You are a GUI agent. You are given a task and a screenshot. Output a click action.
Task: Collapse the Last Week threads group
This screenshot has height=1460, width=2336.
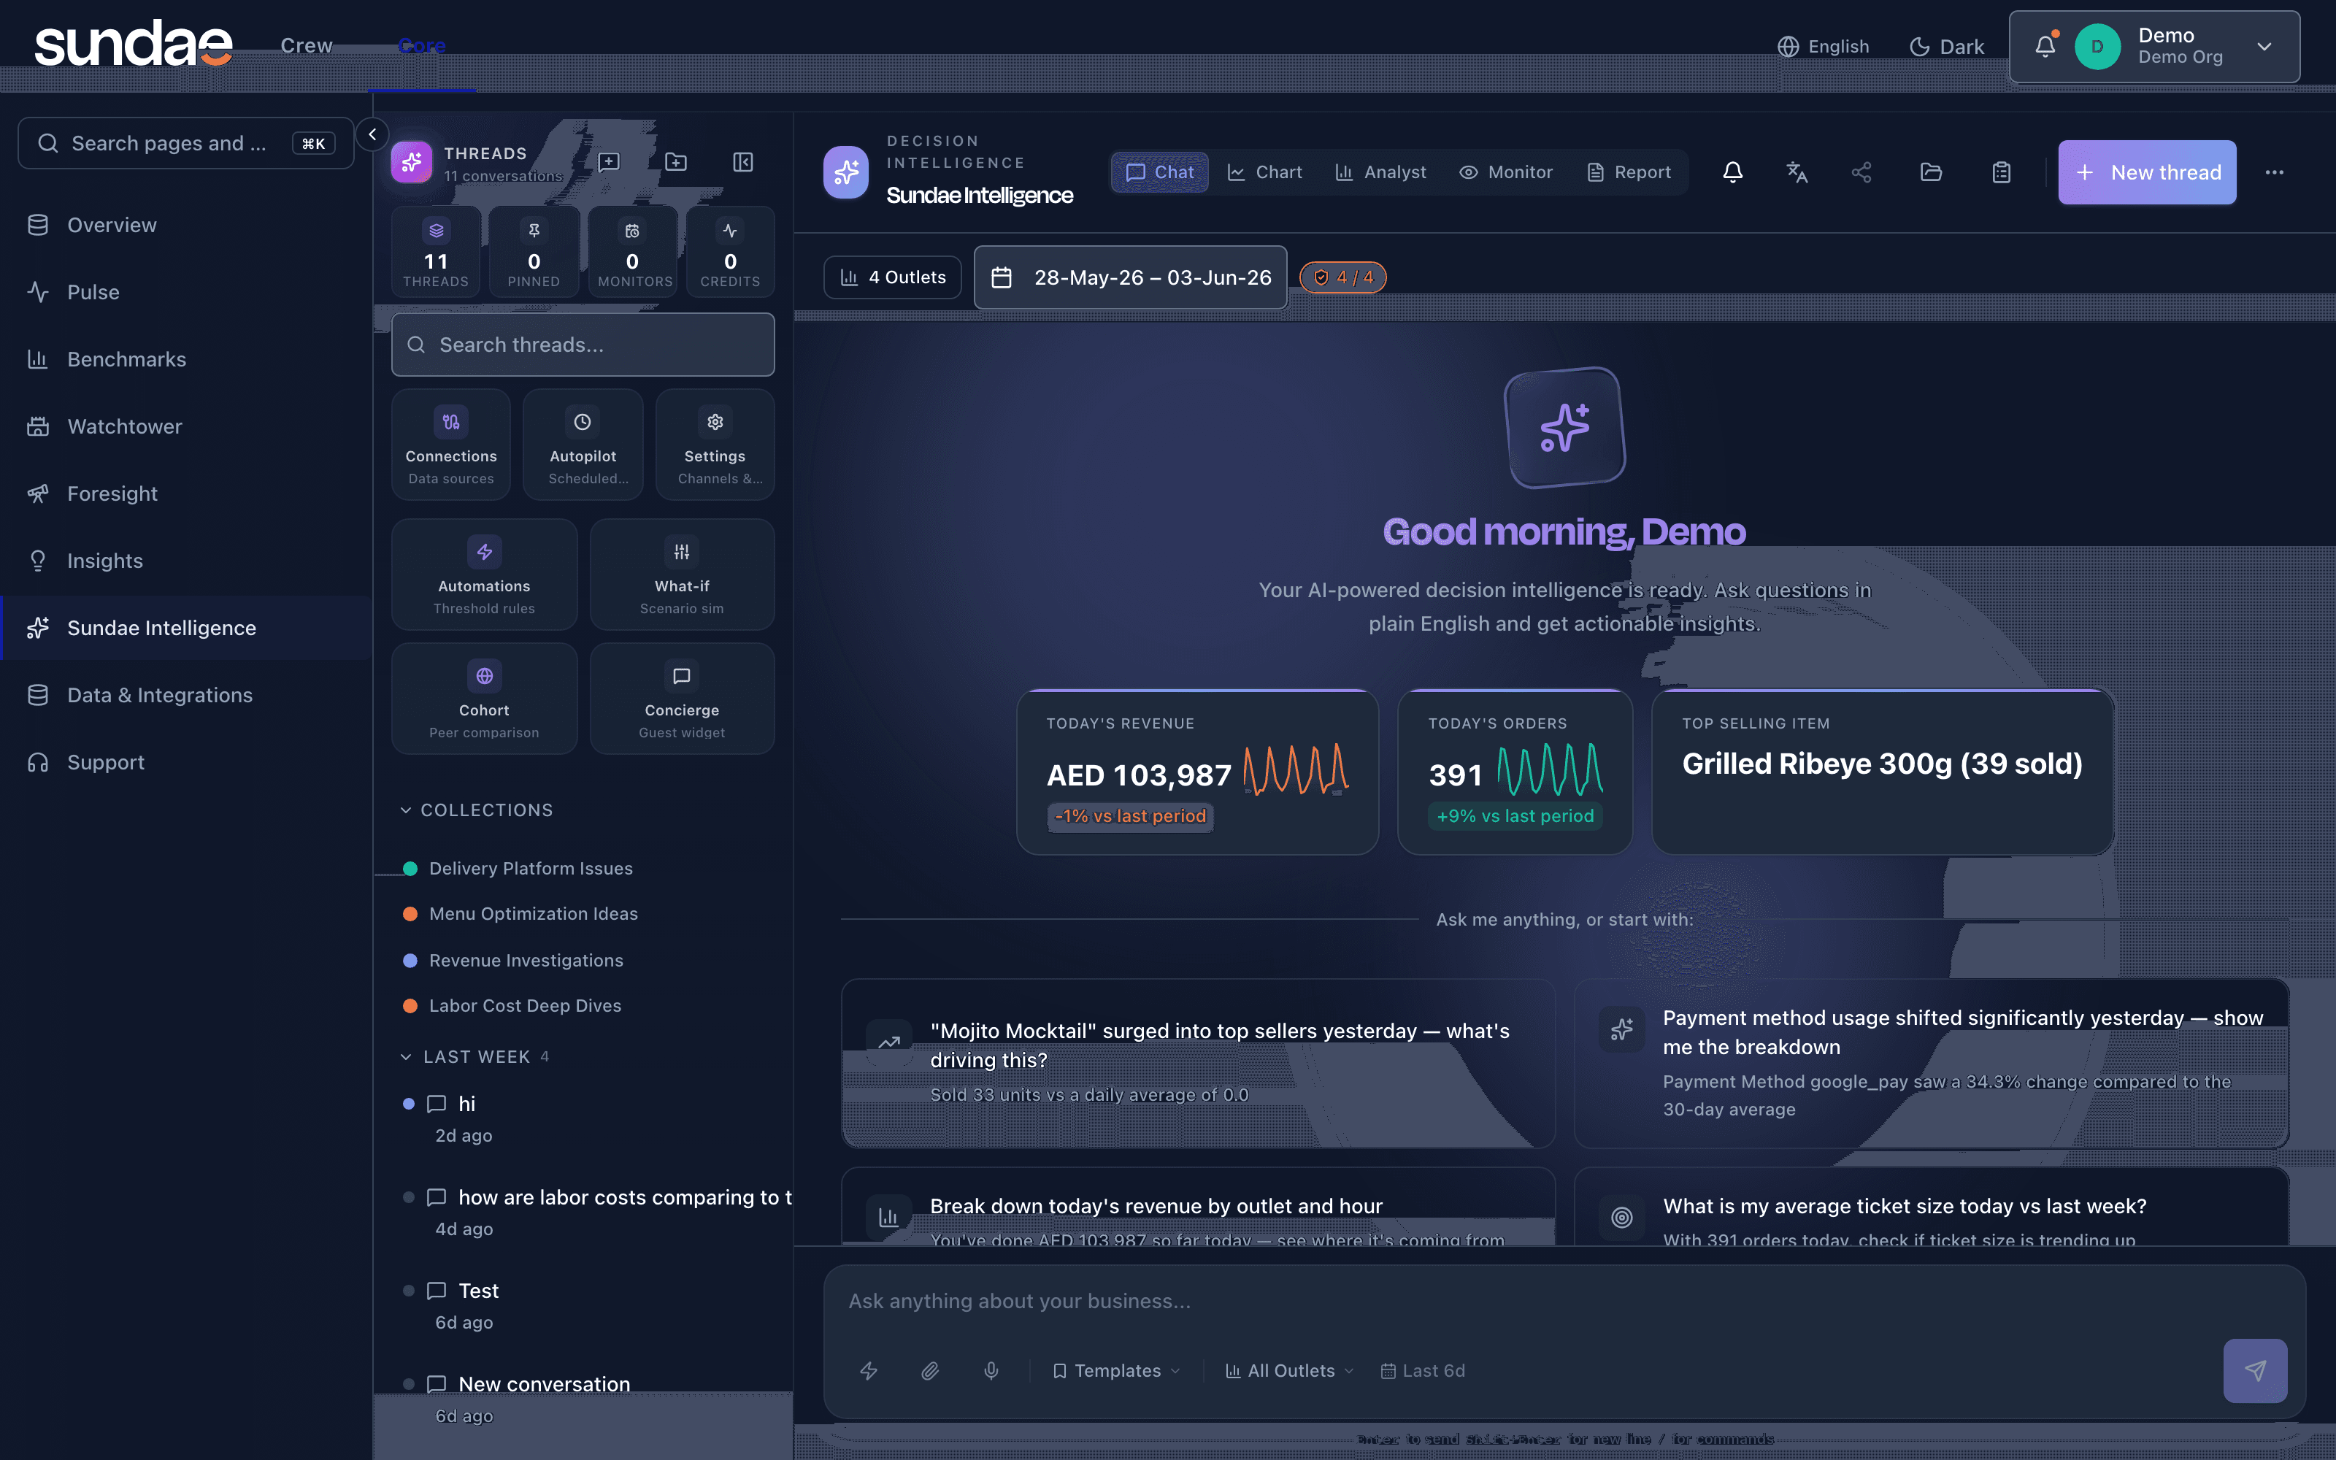[474, 1056]
